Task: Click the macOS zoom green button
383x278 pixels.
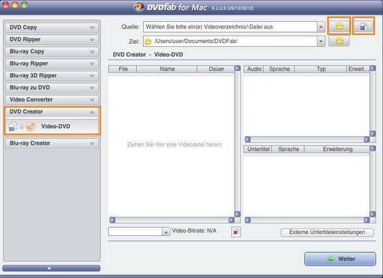Action: (x=24, y=4)
